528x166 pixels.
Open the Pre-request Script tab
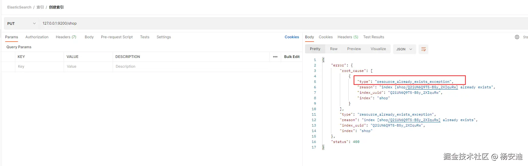(117, 37)
